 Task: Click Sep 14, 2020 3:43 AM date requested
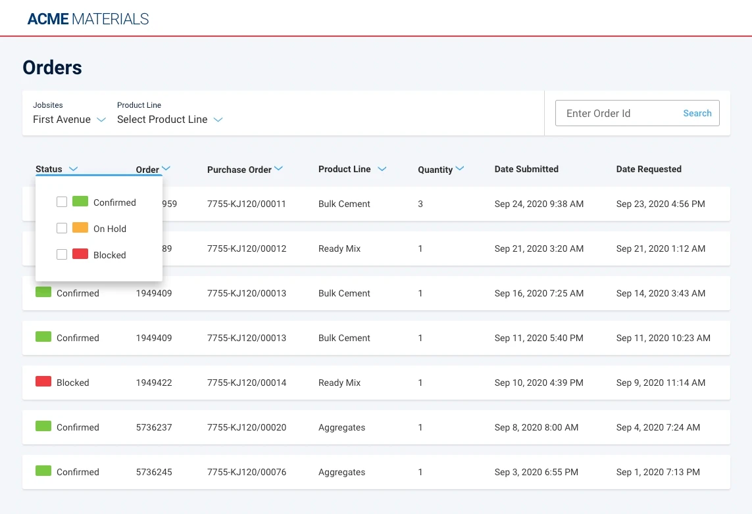[661, 293]
